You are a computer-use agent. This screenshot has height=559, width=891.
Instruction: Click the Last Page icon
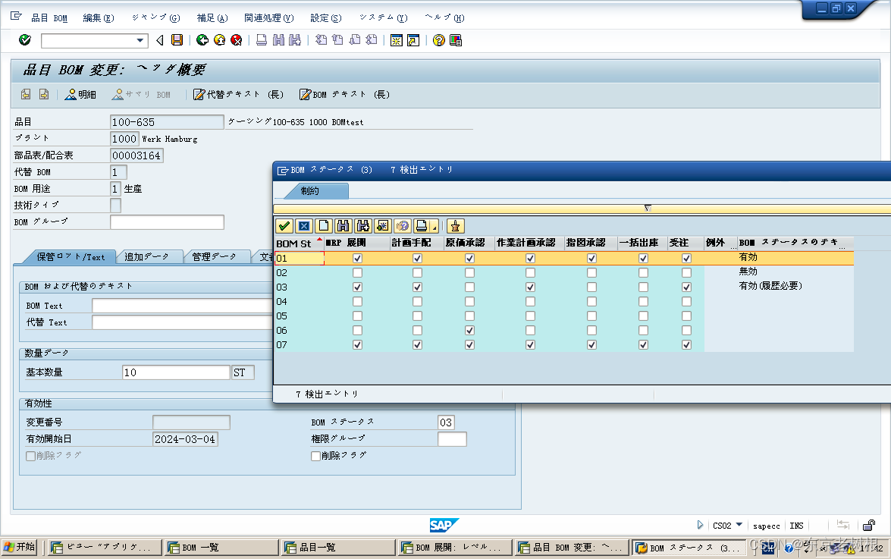tap(372, 39)
